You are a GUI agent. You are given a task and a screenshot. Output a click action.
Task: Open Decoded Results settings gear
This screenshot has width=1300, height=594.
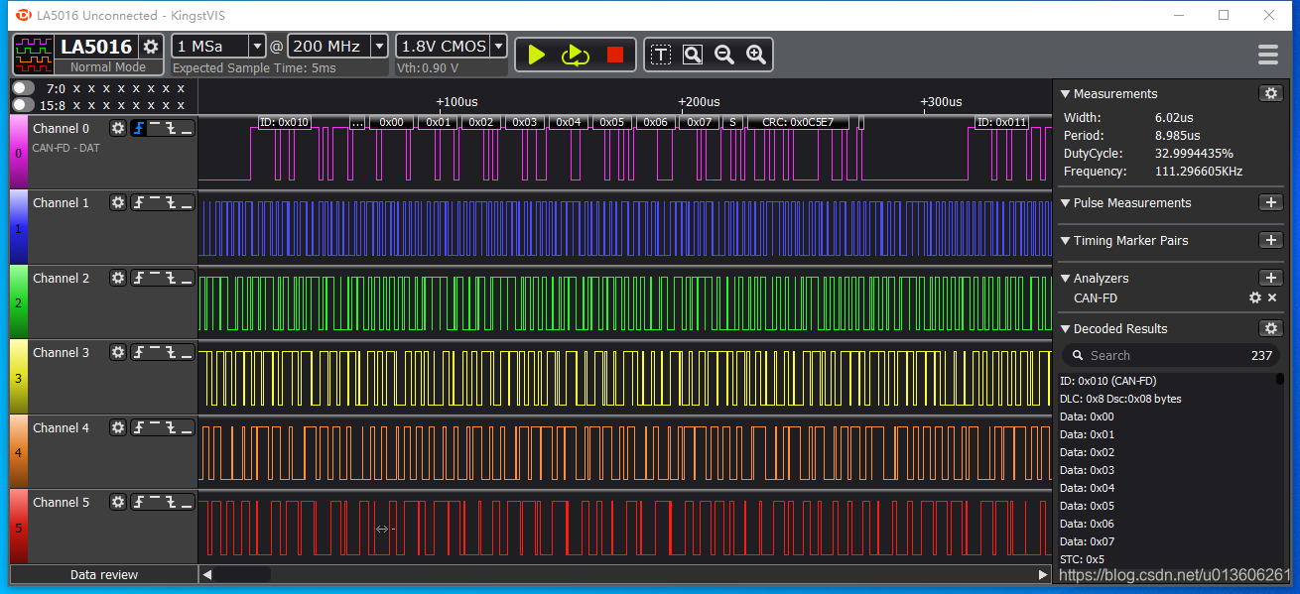tap(1270, 328)
